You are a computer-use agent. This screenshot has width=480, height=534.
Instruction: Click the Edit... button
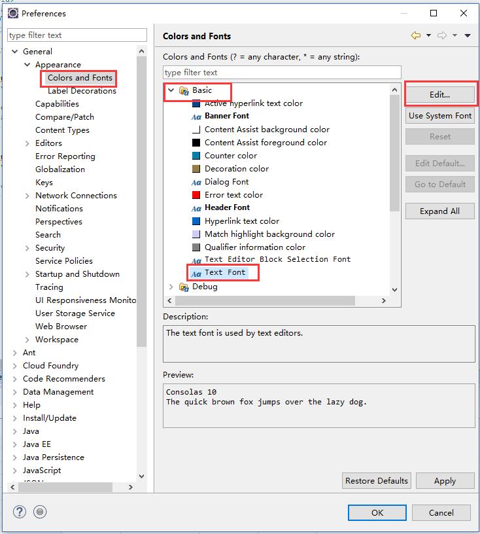[440, 94]
